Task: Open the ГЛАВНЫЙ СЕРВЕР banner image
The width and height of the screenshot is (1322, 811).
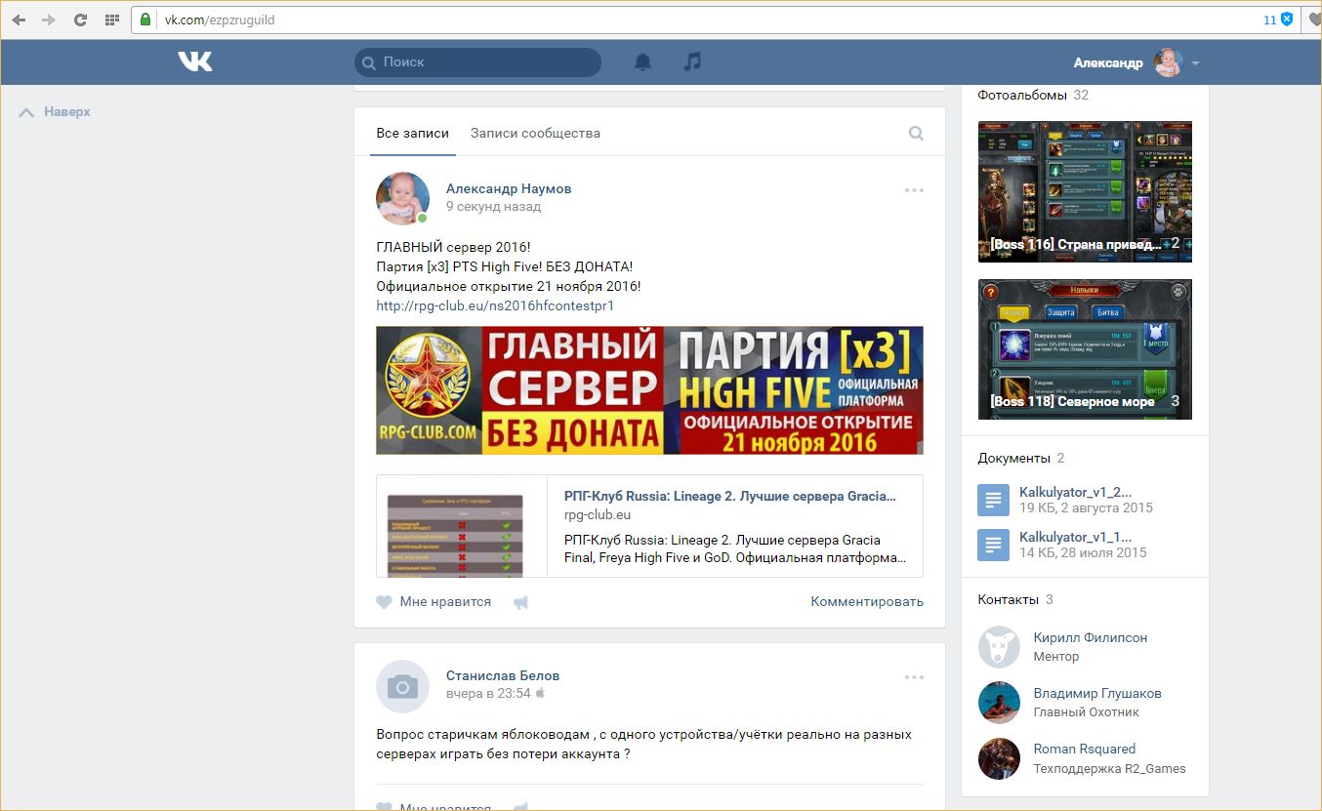Action: click(649, 390)
